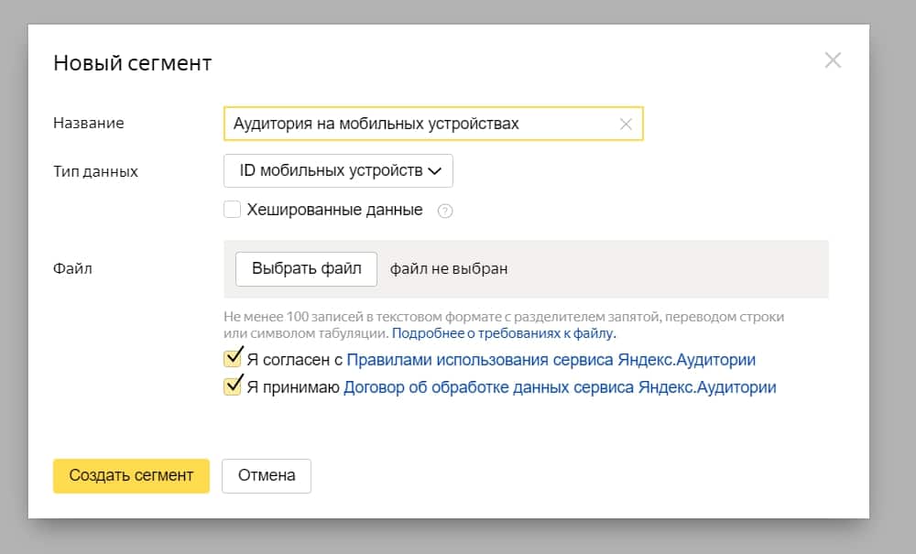This screenshot has height=554, width=916.
Task: Click the Создать сегмент button
Action: [x=131, y=475]
